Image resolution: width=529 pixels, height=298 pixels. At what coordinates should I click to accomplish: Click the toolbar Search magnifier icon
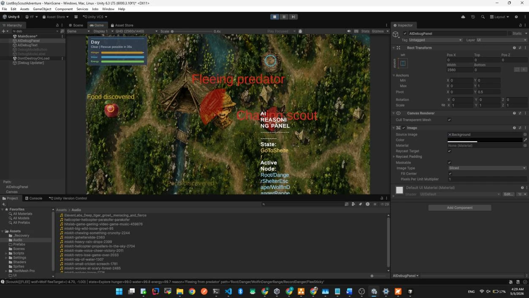pos(483,17)
